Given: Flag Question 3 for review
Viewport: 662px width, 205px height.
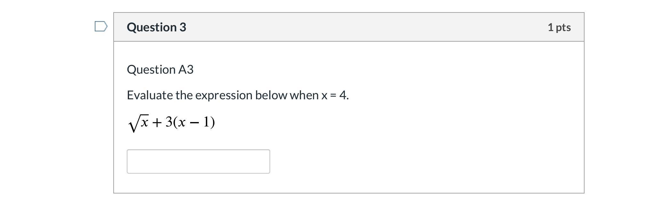Looking at the screenshot, I should click(x=101, y=27).
